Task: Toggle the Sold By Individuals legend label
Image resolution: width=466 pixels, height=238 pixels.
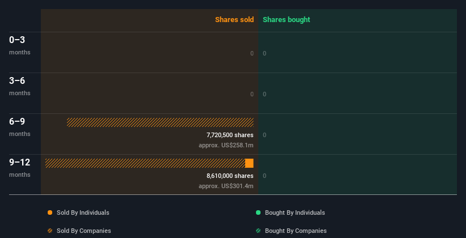Action: pyautogui.click(x=83, y=212)
